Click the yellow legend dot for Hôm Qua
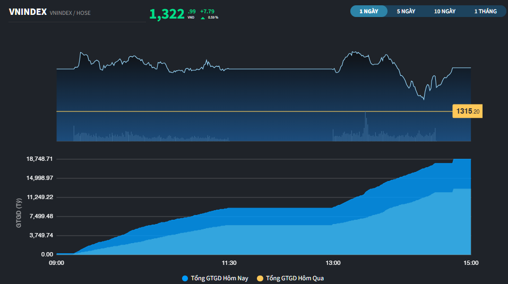Image resolution: width=508 pixels, height=284 pixels. [x=260, y=278]
